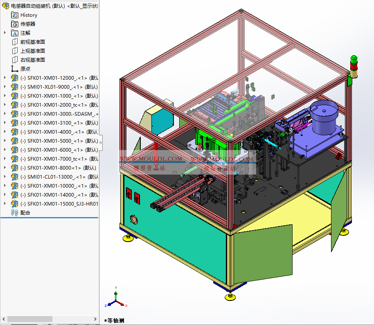Screen dimensions: 374x325
Task: Click the horizontal scrollbar right arrow
Action: (x=95, y=319)
